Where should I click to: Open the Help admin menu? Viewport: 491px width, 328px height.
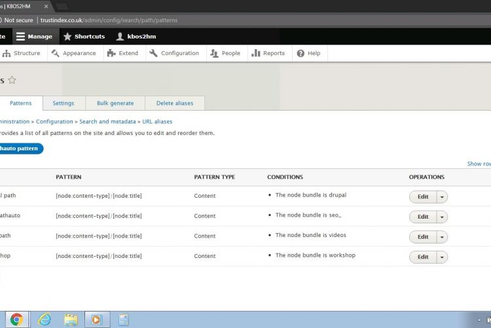pos(309,53)
